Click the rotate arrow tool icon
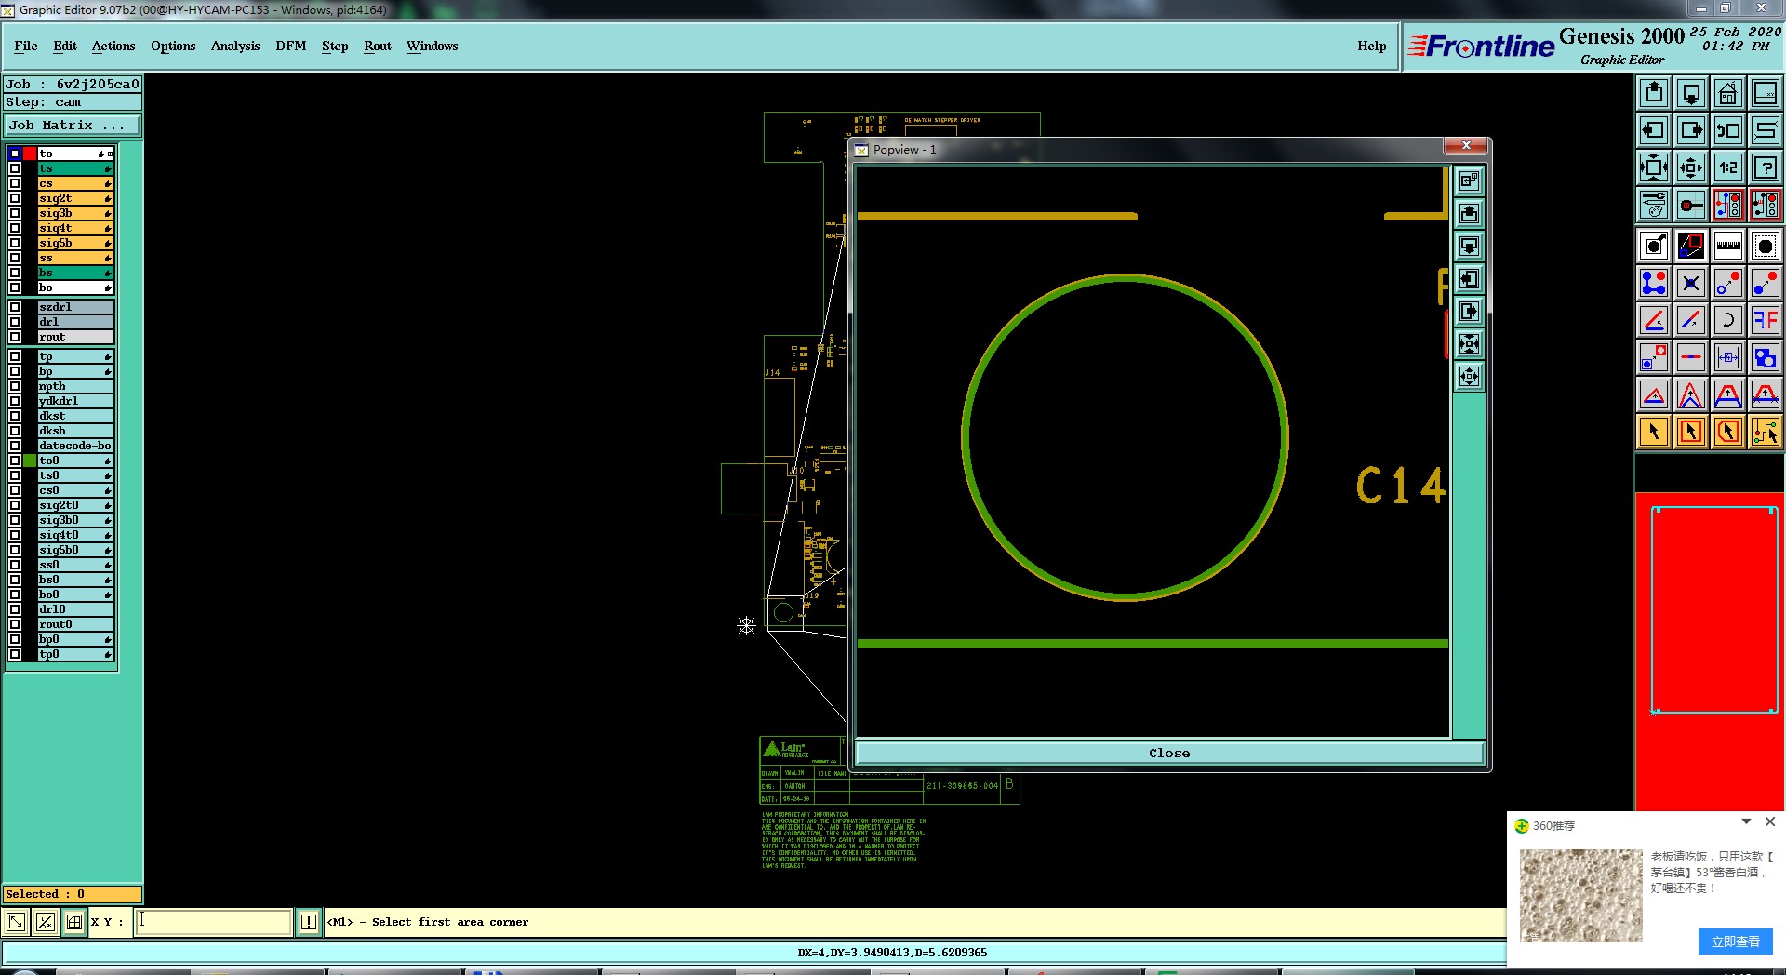 (x=1727, y=320)
